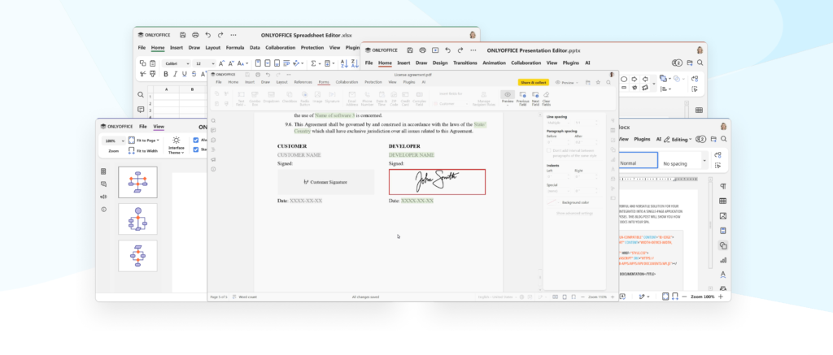Click Save icon in Spreadsheet Editor window
The width and height of the screenshot is (833, 355).
pyautogui.click(x=183, y=35)
